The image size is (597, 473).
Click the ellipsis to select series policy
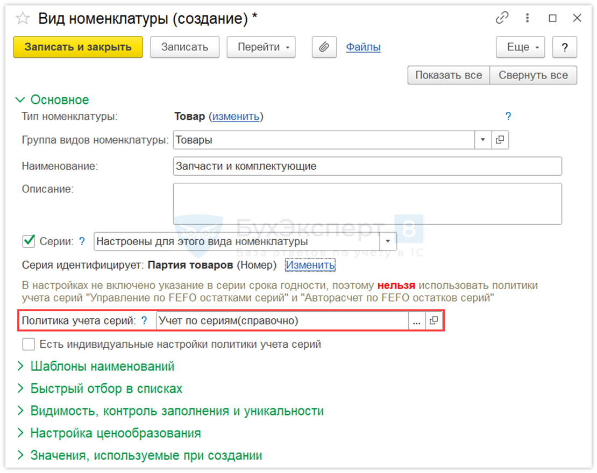[416, 321]
